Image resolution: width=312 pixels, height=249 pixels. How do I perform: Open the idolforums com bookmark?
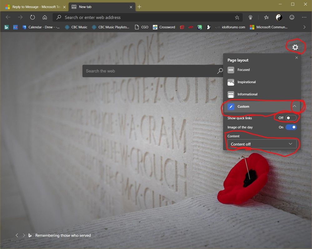230,27
